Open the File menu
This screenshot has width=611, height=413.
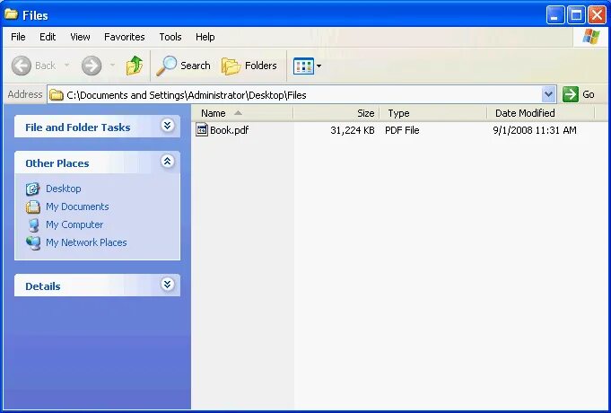(x=18, y=37)
